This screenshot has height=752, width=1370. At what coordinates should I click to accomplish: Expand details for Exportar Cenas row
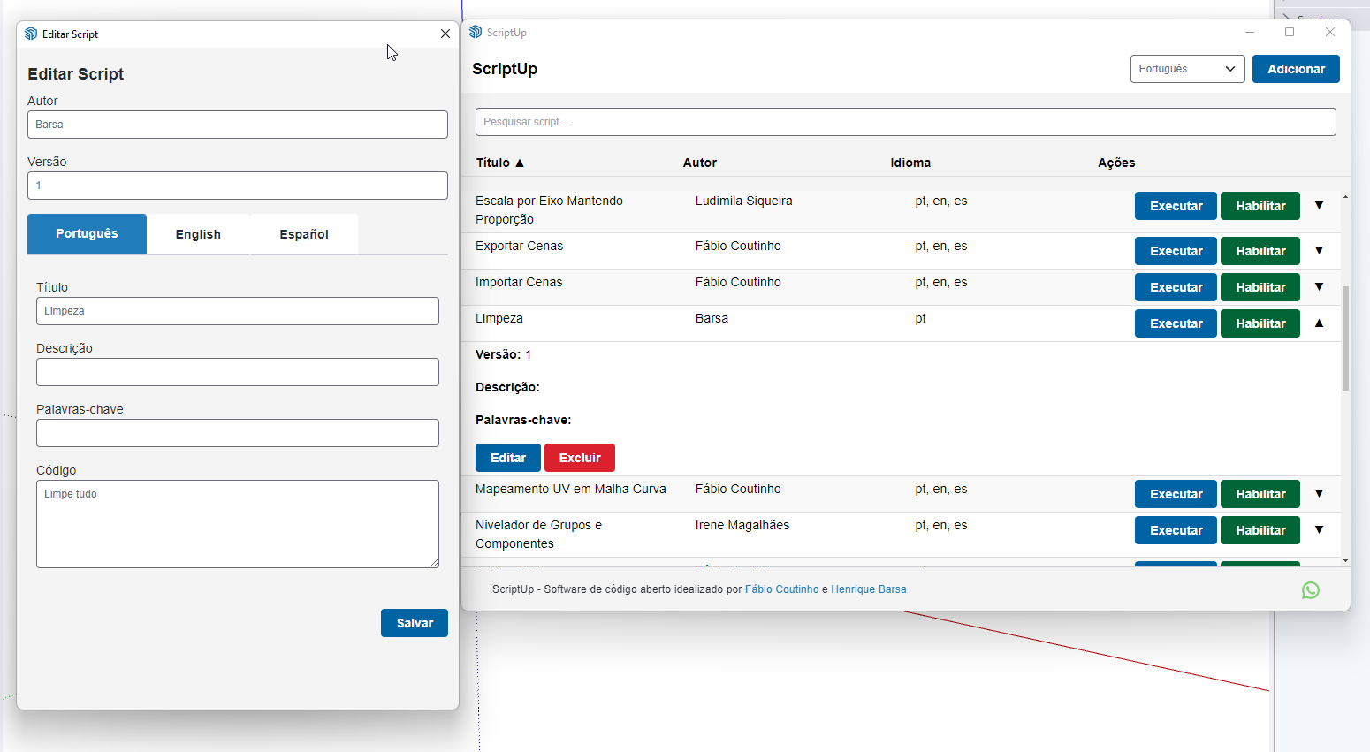[x=1319, y=251]
